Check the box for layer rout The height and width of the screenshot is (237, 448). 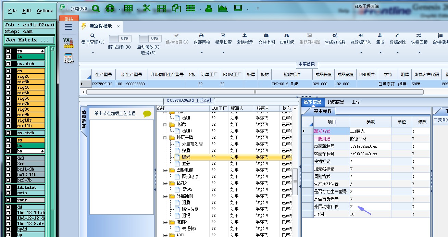[8, 200]
